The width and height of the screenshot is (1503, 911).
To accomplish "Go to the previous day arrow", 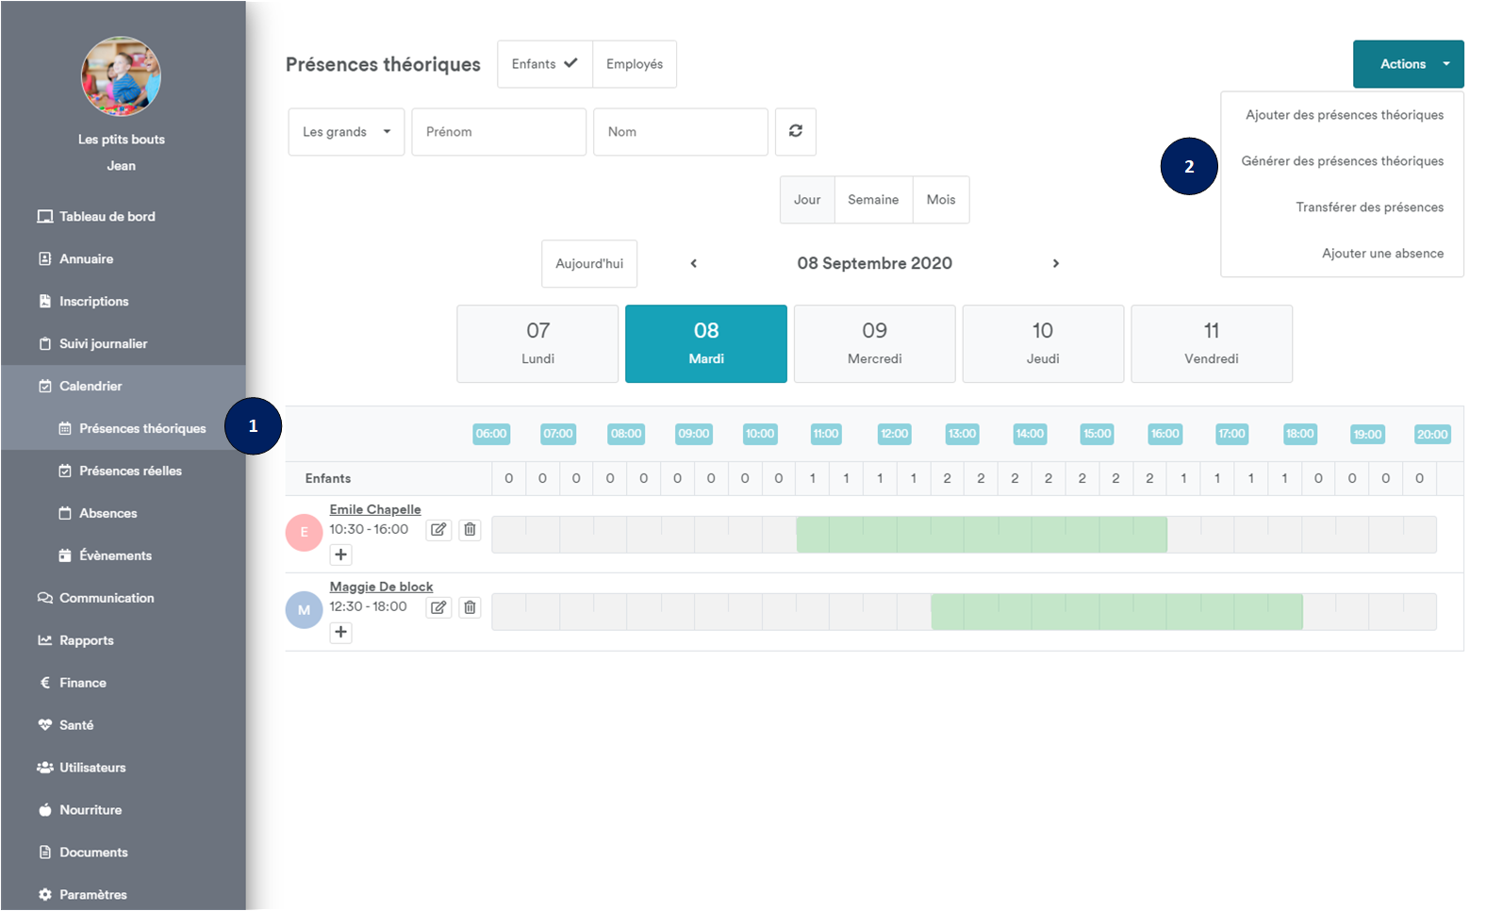I will click(x=694, y=264).
